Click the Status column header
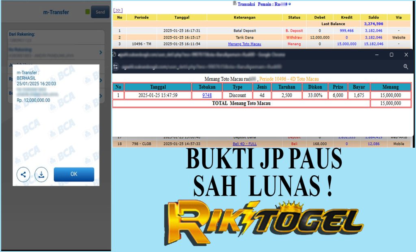Viewport: 416px width, 252px height. [x=294, y=17]
